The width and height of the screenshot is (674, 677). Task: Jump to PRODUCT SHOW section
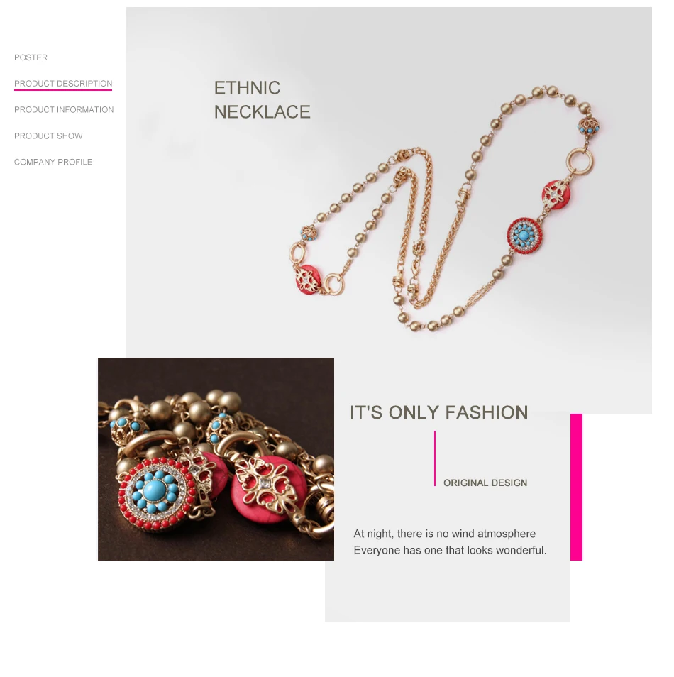[x=48, y=136]
